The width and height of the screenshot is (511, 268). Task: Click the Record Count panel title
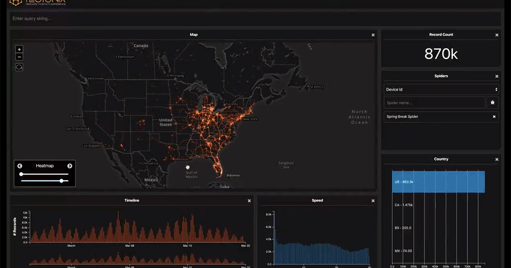click(x=441, y=34)
